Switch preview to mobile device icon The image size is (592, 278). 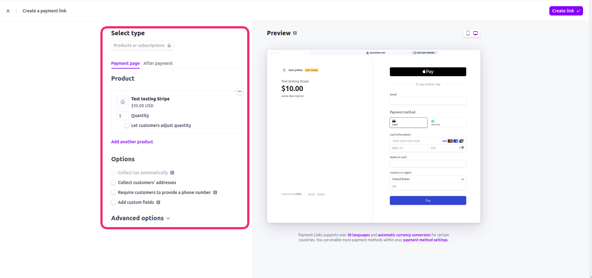pyautogui.click(x=468, y=33)
